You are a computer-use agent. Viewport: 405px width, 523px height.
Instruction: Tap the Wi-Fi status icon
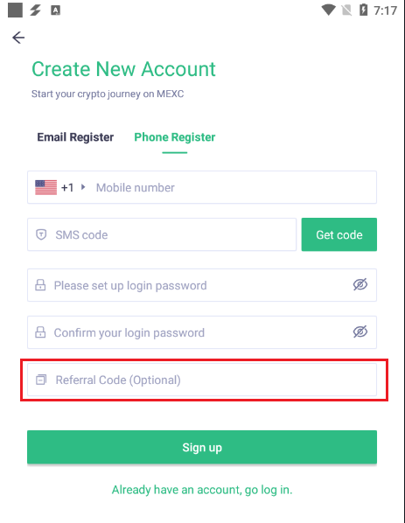pyautogui.click(x=328, y=10)
